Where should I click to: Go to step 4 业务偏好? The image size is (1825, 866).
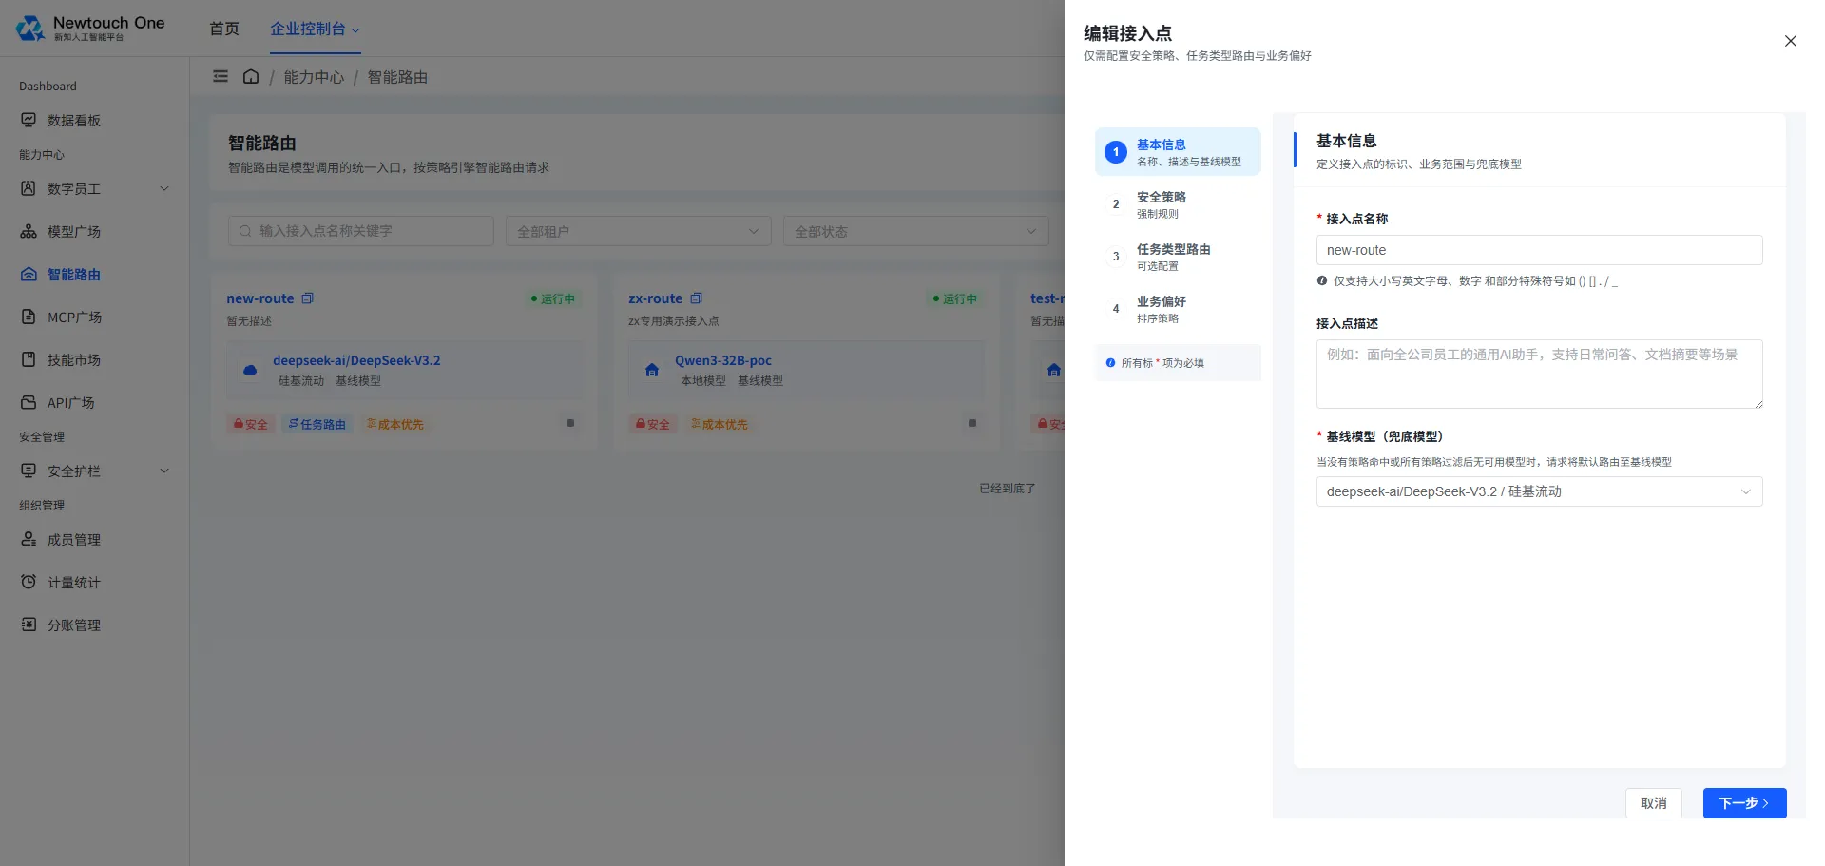tap(1178, 309)
